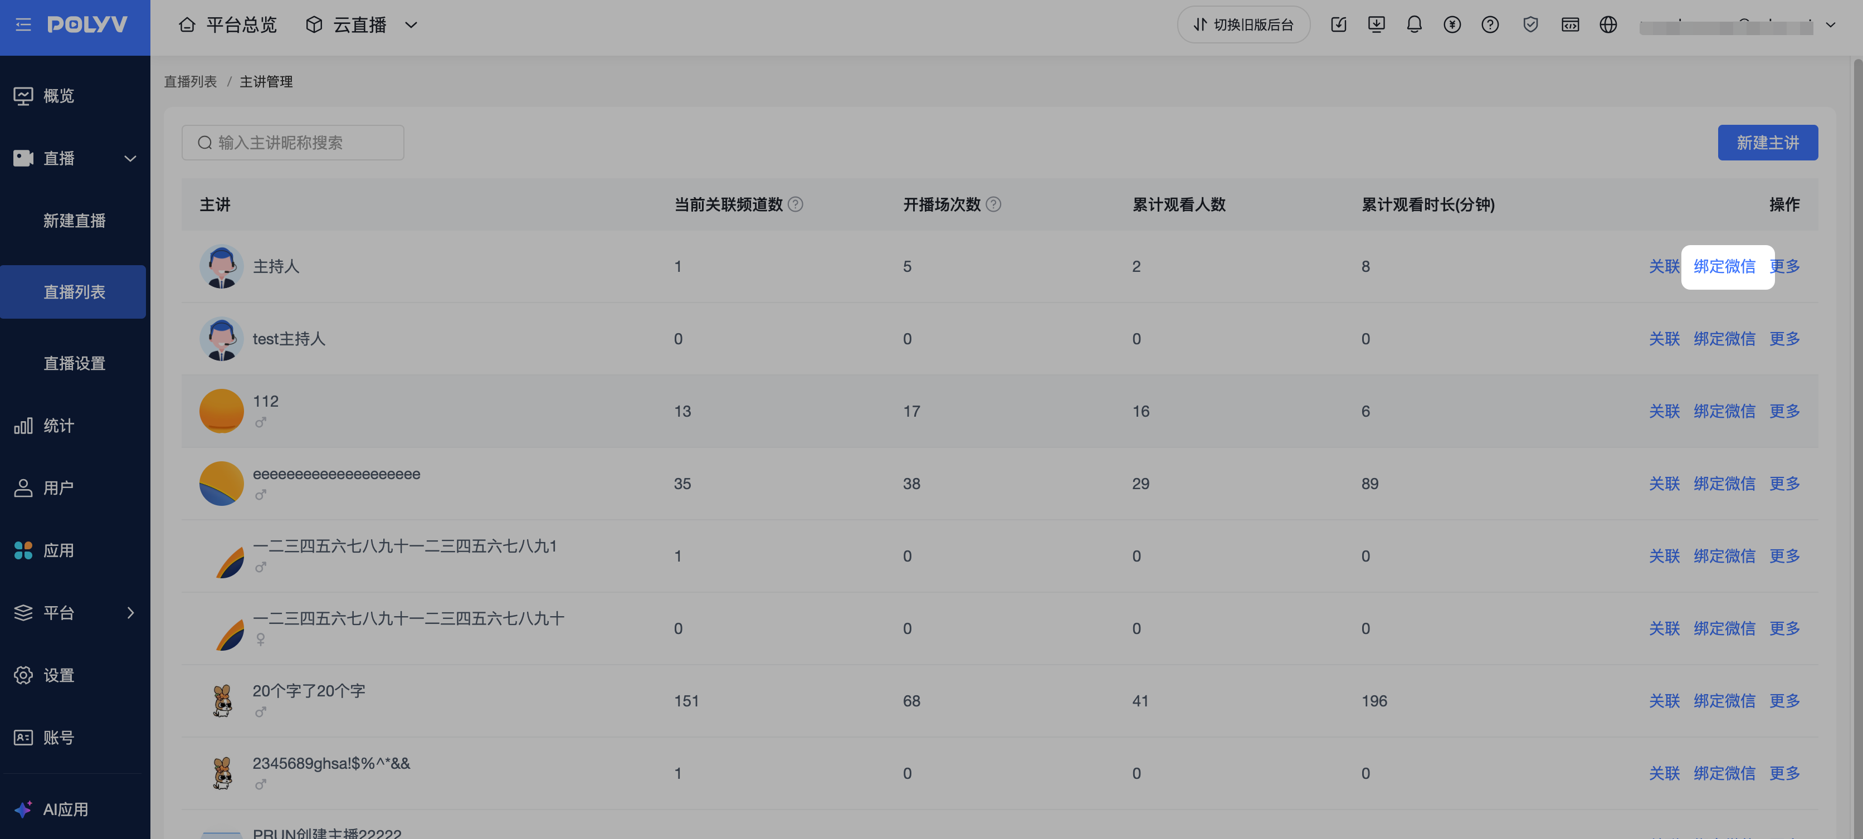Focus the 输入主讲昵称搜索 search field
1863x839 pixels.
pos(293,143)
